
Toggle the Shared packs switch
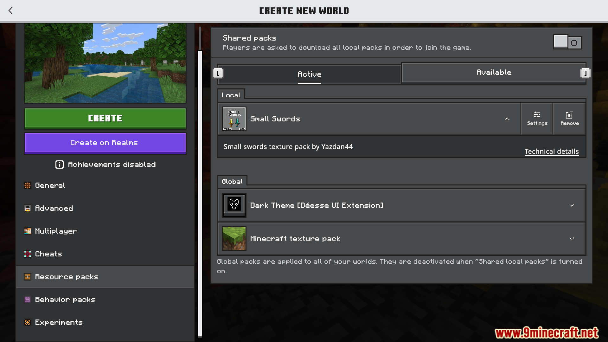click(x=567, y=42)
